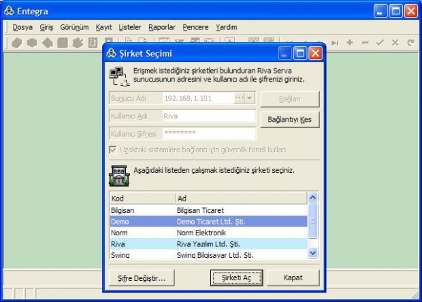The height and width of the screenshot is (302, 422).
Task: Click the Kullanıcı Şifresi password field
Action: [209, 133]
